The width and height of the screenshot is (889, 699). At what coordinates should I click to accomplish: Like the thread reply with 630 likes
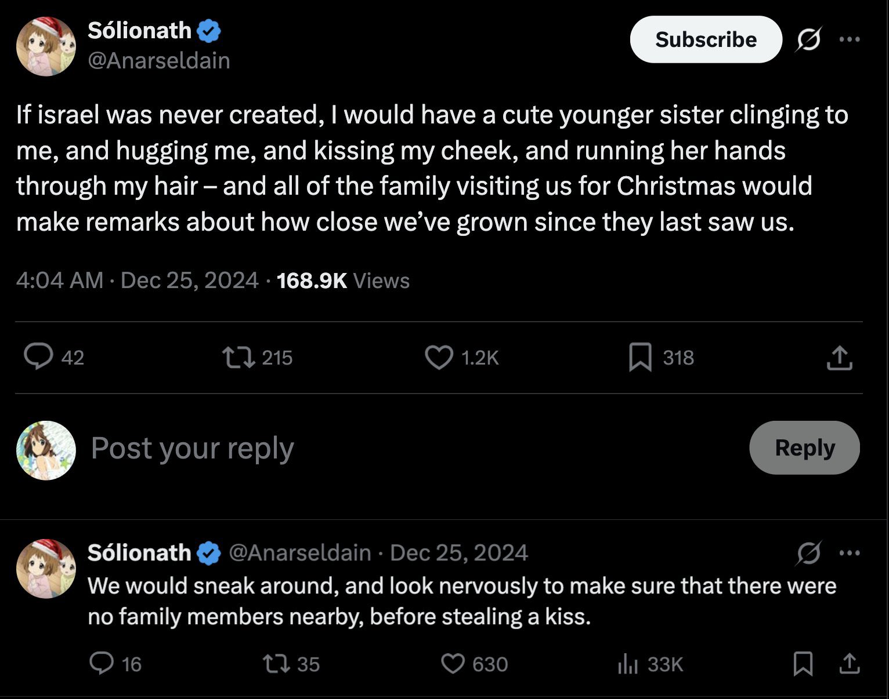(x=453, y=663)
